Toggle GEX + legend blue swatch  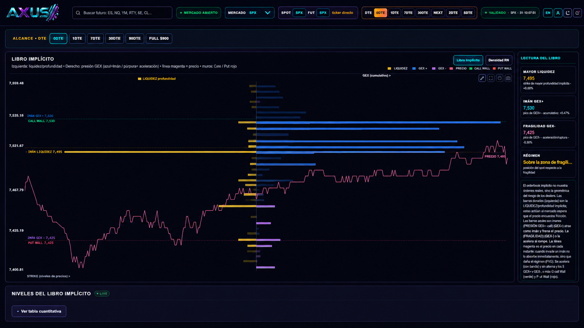pyautogui.click(x=414, y=69)
